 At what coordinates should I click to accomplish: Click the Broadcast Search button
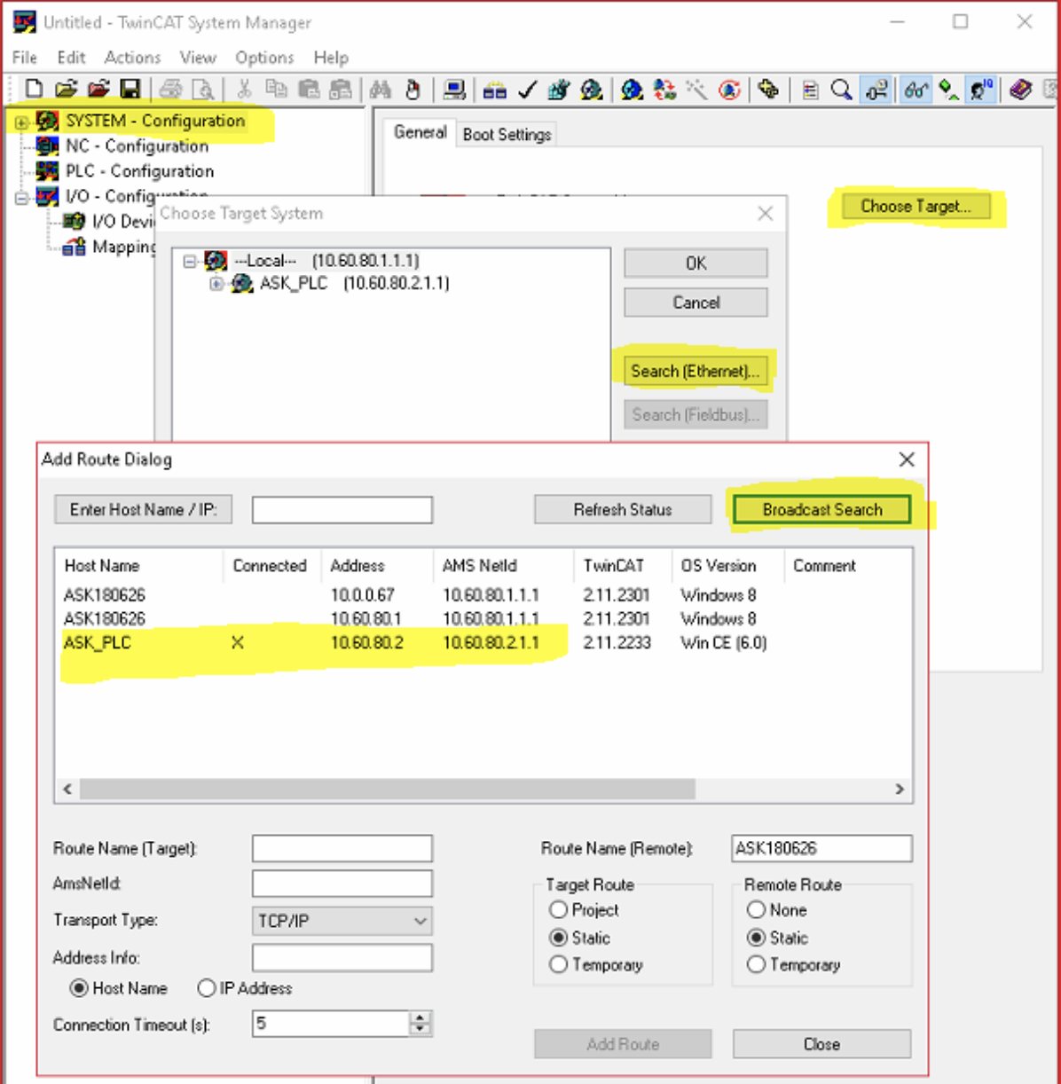[821, 510]
